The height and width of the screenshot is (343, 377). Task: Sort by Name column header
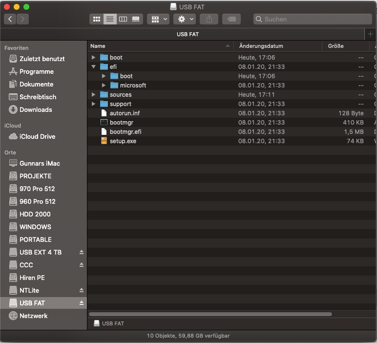(160, 46)
